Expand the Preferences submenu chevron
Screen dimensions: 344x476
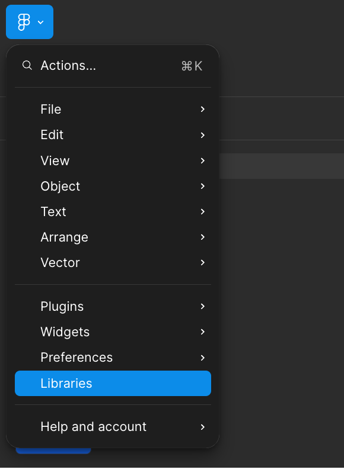pos(202,358)
